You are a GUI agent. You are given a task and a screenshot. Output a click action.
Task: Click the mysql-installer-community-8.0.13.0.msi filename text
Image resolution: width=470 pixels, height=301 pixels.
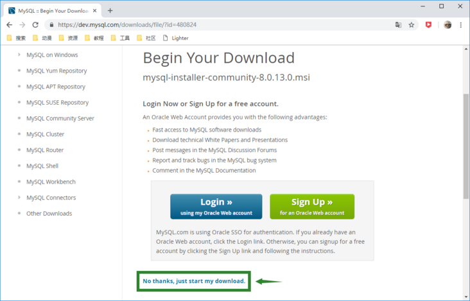[226, 77]
